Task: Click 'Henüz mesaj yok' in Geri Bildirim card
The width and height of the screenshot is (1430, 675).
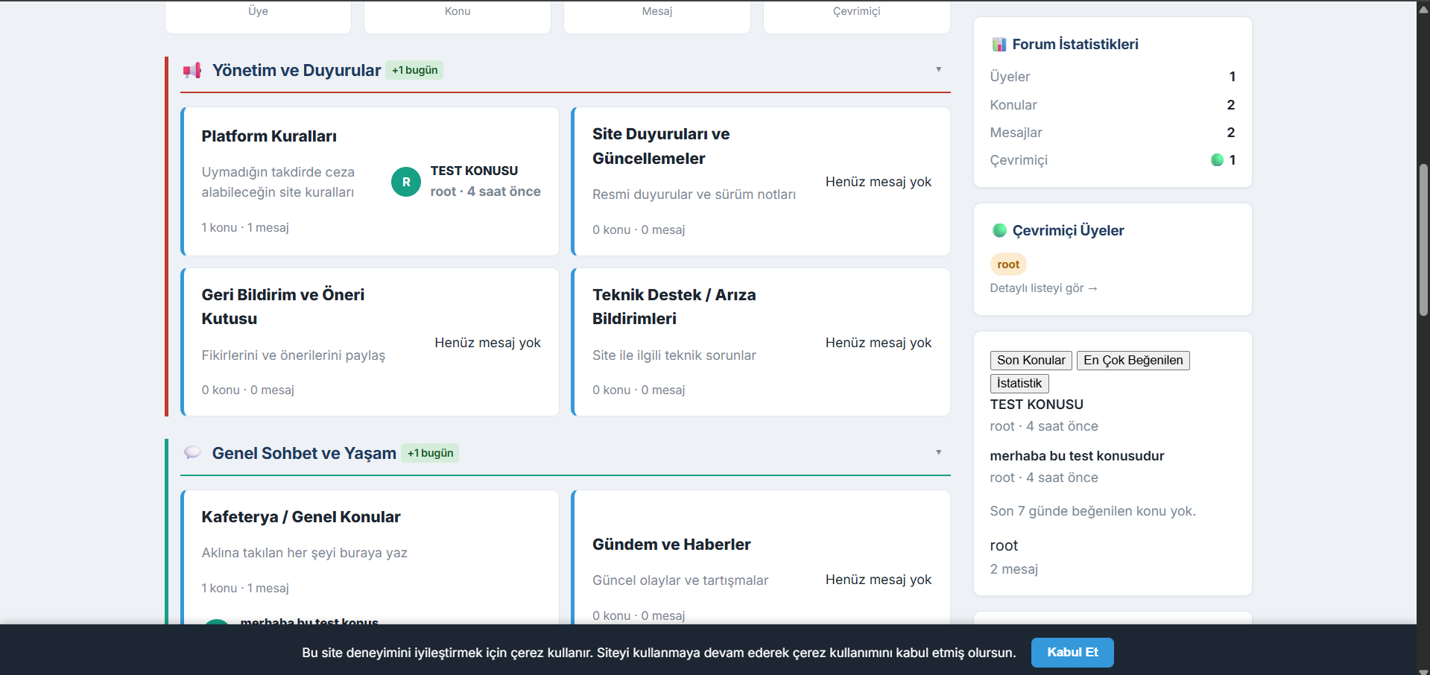Action: tap(487, 343)
